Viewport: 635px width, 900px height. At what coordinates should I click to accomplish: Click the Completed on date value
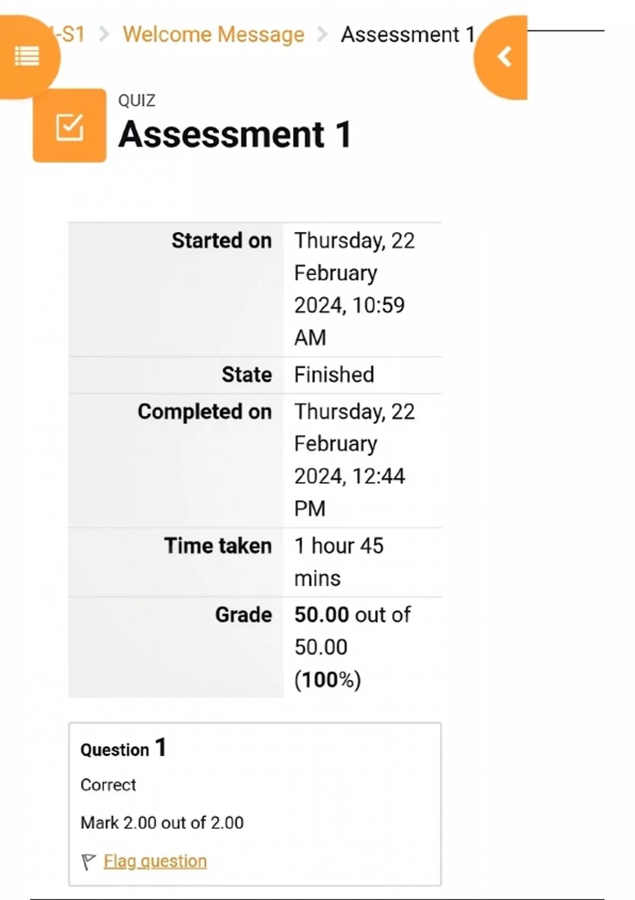[x=353, y=460]
